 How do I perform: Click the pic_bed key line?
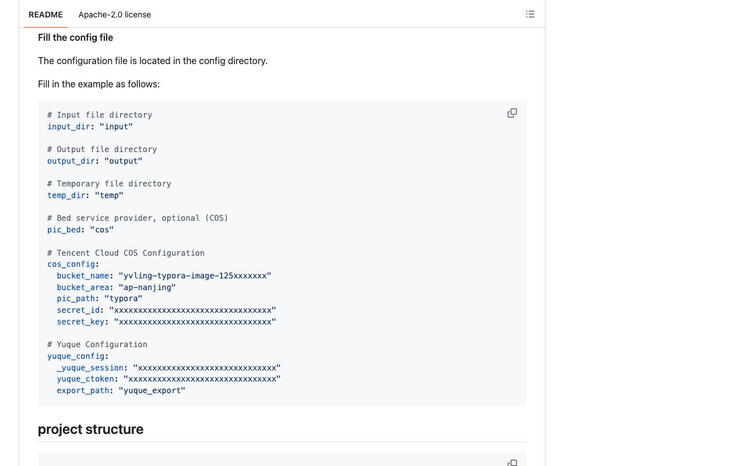pos(80,230)
